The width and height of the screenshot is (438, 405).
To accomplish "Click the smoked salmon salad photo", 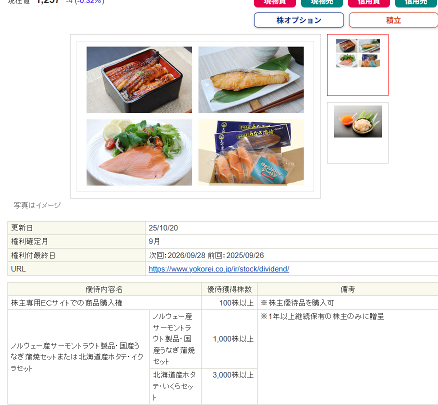I will pyautogui.click(x=139, y=152).
